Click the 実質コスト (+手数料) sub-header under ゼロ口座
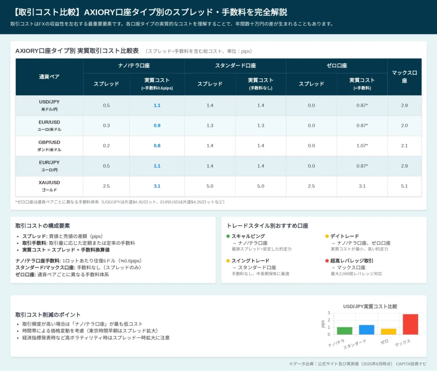Viewport: 437px width, 371px height. 362,84
